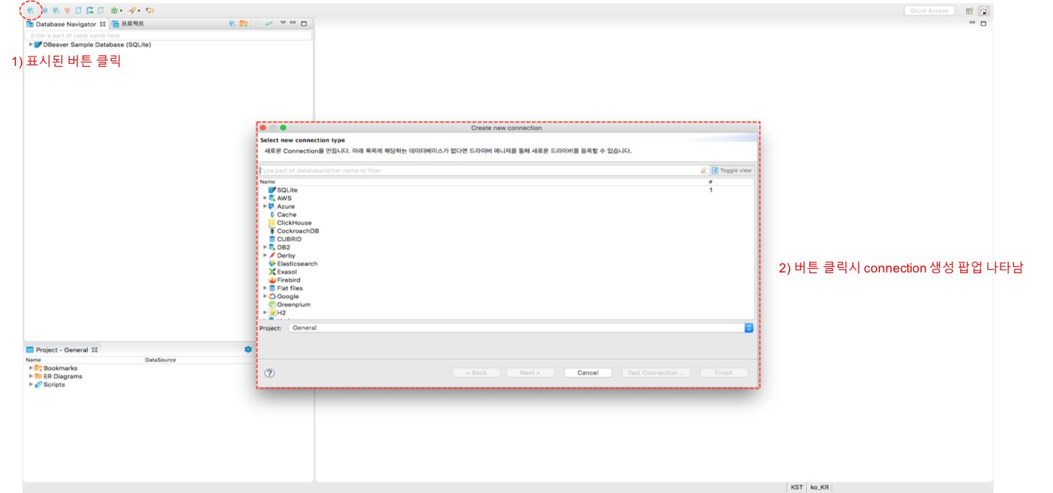Select Cache in the driver list
The width and height of the screenshot is (1053, 493).
click(x=287, y=215)
